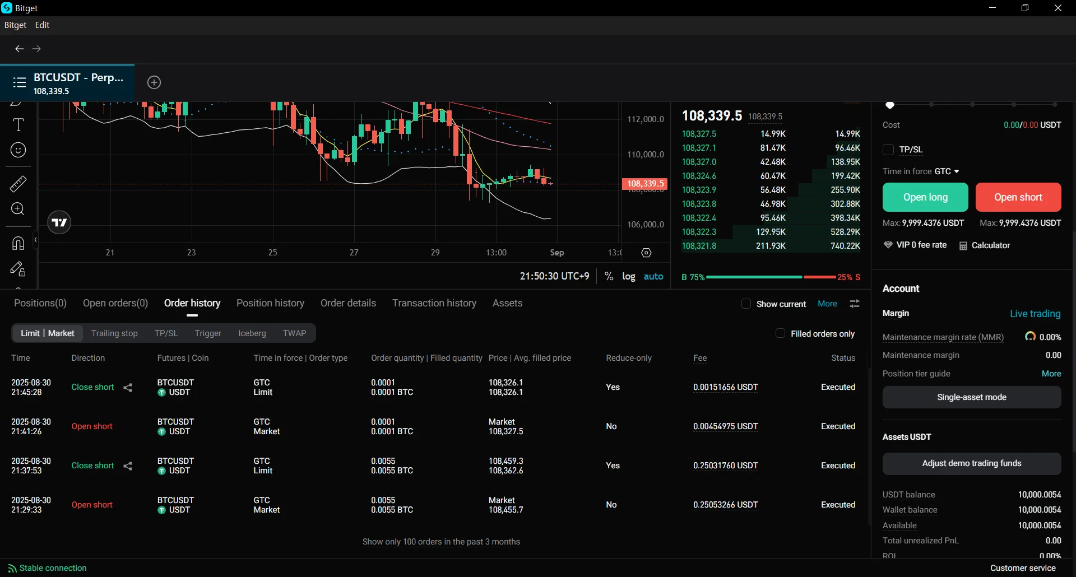Check the Show current option
The image size is (1076, 577).
point(746,304)
